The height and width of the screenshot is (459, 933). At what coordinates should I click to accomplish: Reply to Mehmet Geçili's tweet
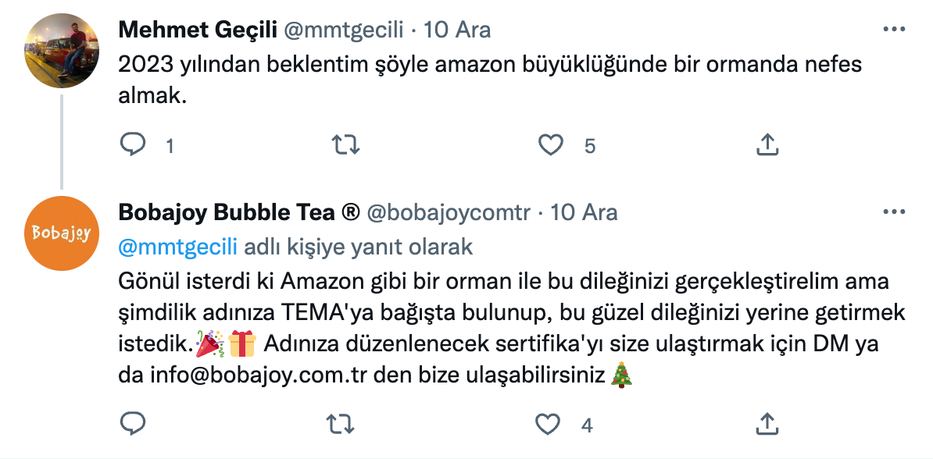133,144
